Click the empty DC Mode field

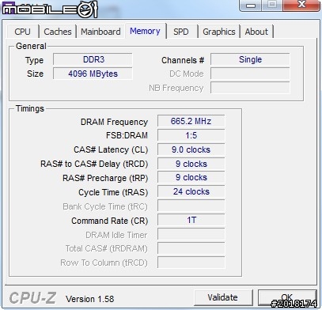click(x=250, y=74)
